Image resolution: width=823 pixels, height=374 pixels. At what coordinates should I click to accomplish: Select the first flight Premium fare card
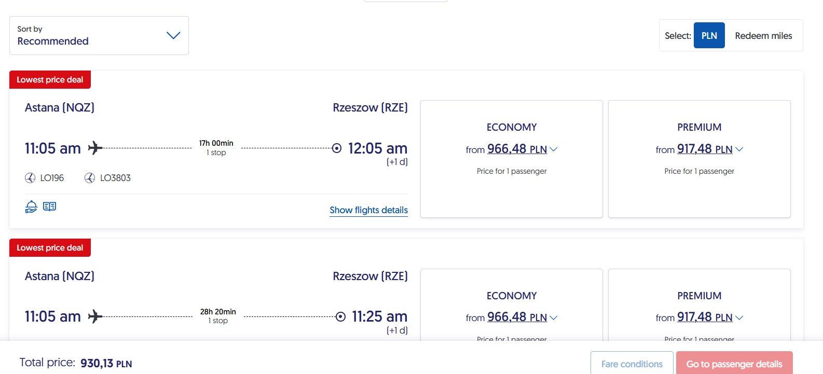point(699,159)
